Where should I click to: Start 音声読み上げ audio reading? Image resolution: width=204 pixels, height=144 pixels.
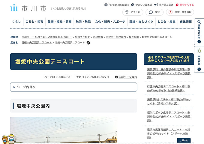pyautogui.click(x=164, y=5)
